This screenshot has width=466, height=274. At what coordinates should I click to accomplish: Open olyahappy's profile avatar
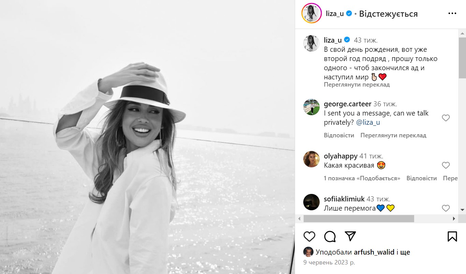tap(311, 159)
